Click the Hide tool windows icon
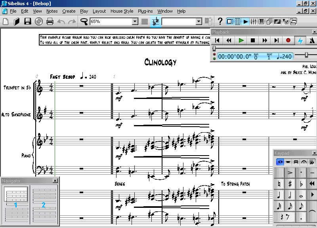This screenshot has width=317, height=228. pyautogui.click(x=293, y=21)
